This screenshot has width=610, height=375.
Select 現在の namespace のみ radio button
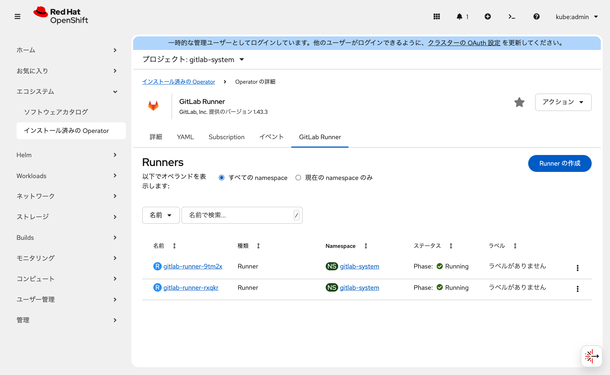pyautogui.click(x=298, y=177)
